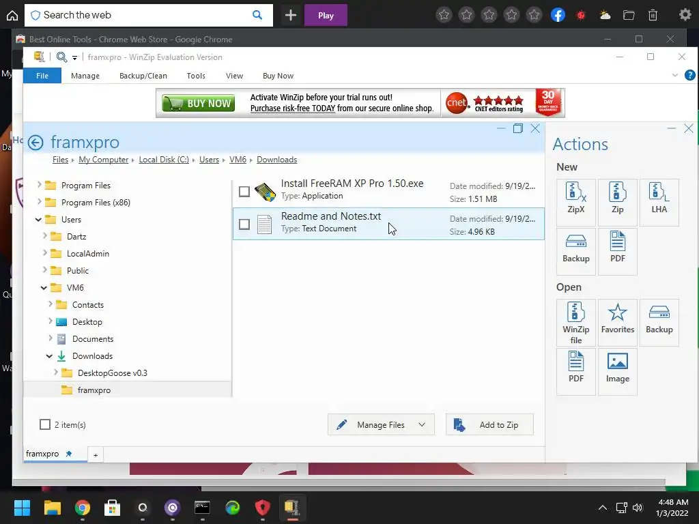This screenshot has height=524, width=699.
Task: Open quick access toolbar dropdown arrow
Action: [74, 57]
